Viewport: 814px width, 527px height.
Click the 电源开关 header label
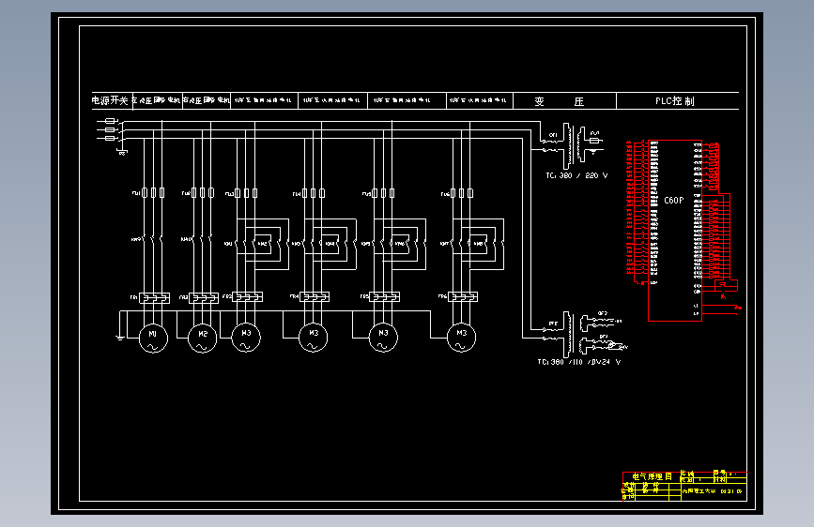tap(110, 100)
